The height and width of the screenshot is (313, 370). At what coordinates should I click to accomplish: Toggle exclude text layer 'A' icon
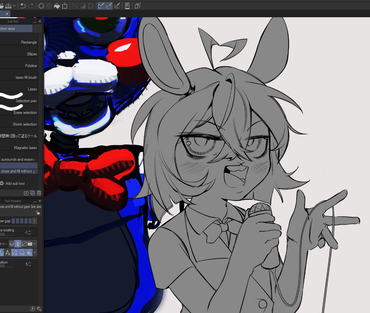(8, 252)
